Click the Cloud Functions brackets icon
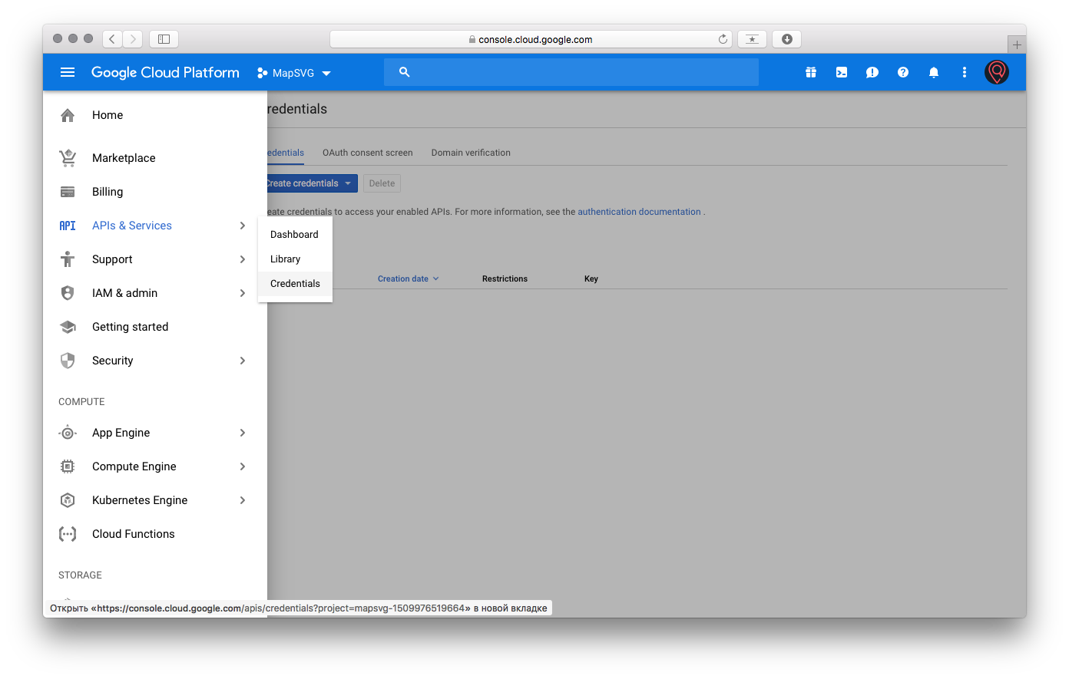Viewport: 1069px width, 679px height. (x=68, y=534)
